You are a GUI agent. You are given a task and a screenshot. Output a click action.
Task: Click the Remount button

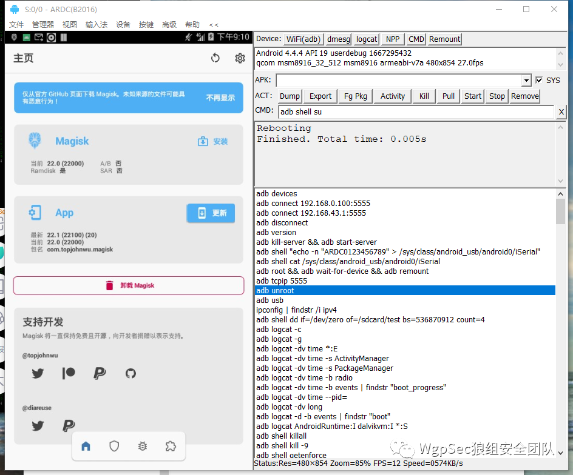pos(445,39)
